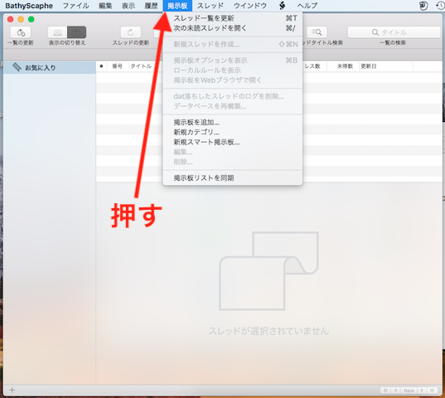Open the 編集 menu in the menu bar
The width and height of the screenshot is (445, 398).
click(105, 6)
